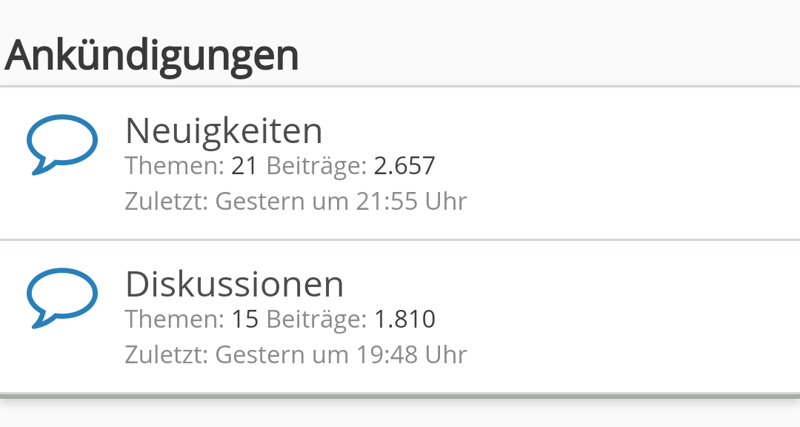This screenshot has width=800, height=427.
Task: Click the Diskussionen post count 1.810
Action: click(x=404, y=320)
